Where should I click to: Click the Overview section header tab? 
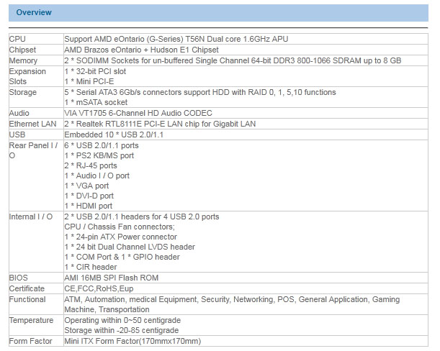click(x=36, y=13)
